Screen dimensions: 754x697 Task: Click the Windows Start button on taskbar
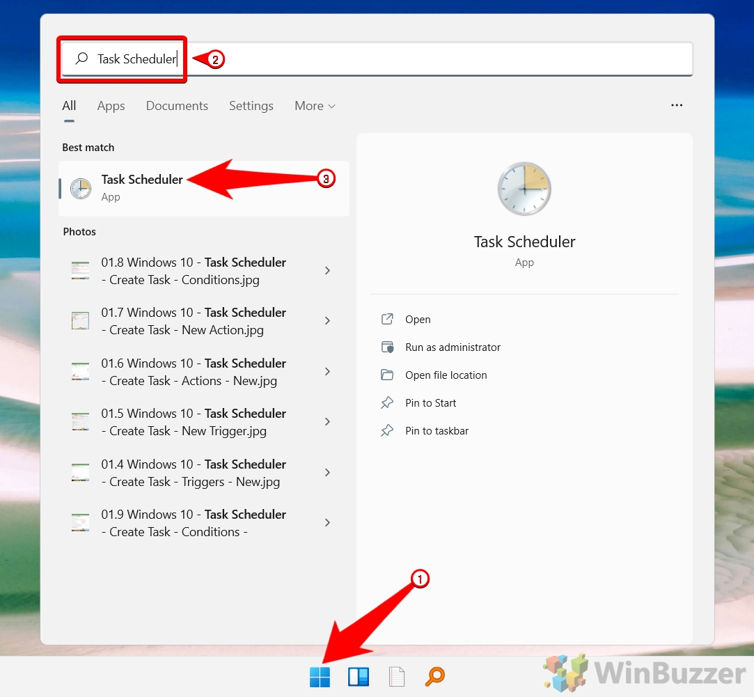(x=320, y=677)
